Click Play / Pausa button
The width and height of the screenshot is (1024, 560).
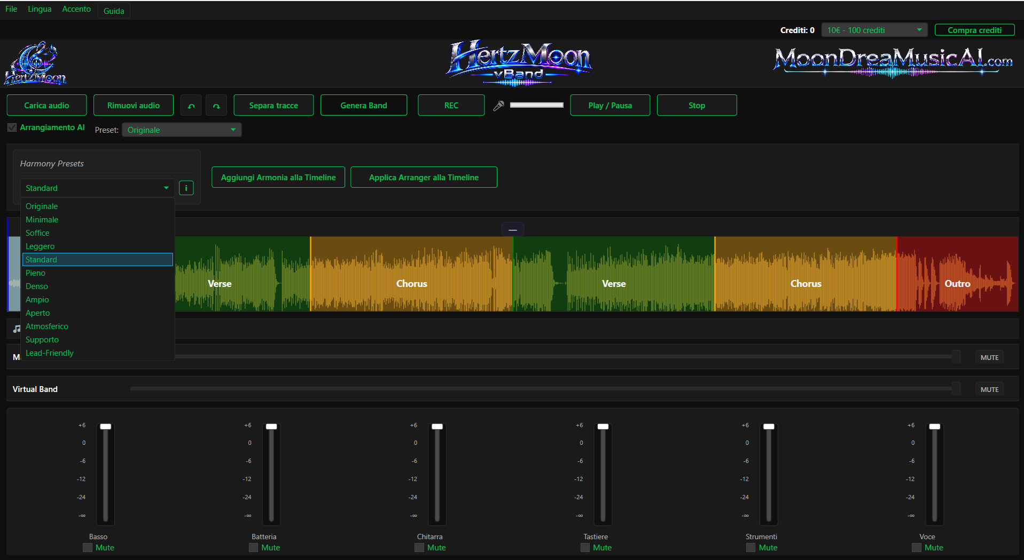pyautogui.click(x=610, y=106)
